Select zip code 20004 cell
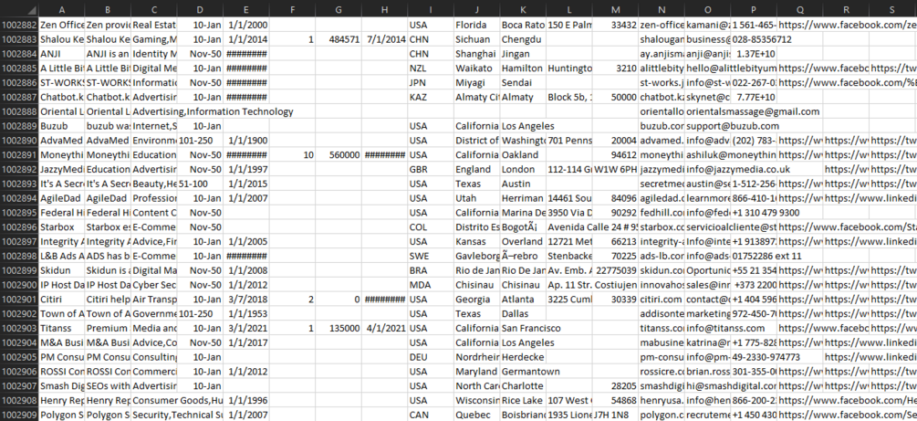 point(615,141)
